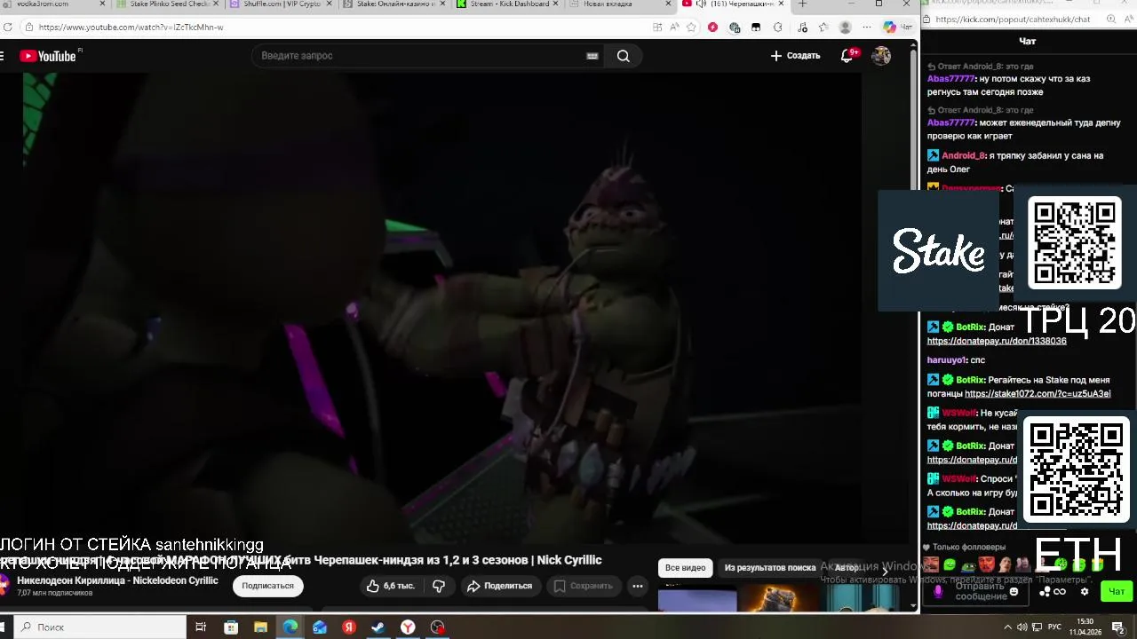Click the YouTube URL address bar
Screen dimensions: 1137x639
[x=338, y=28]
